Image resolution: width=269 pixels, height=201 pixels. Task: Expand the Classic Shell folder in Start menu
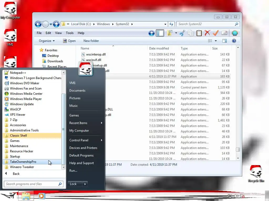32,136
